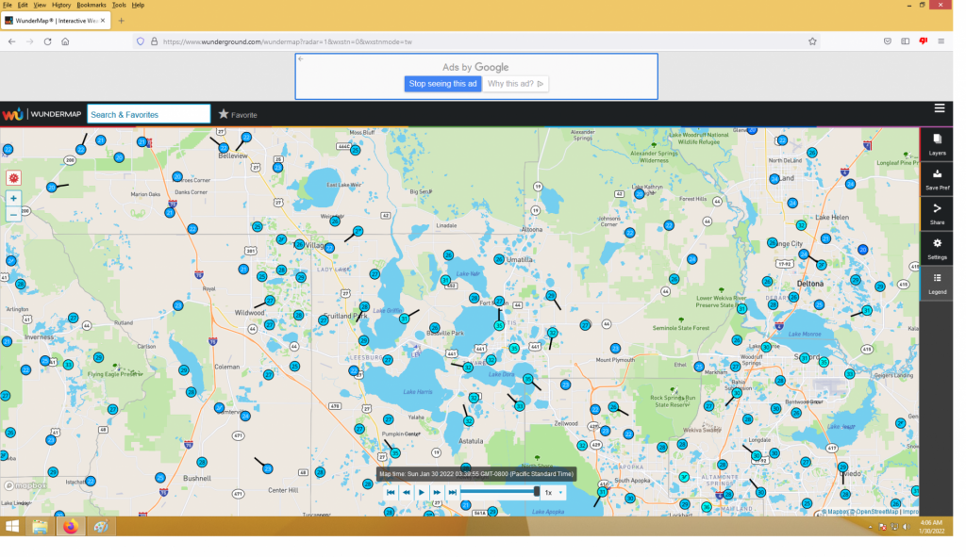Zoom in with the plus button
Screen dimensions: 966x557
pos(13,199)
